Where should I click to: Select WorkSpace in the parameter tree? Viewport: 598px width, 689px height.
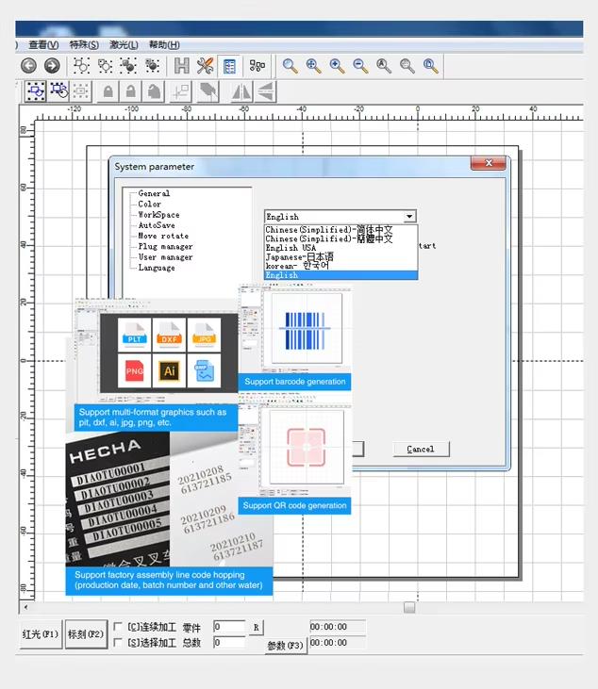[158, 215]
